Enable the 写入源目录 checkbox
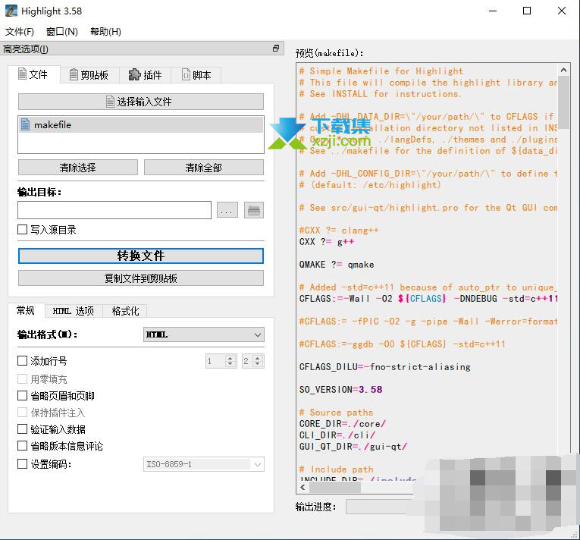The image size is (580, 540). tap(23, 230)
